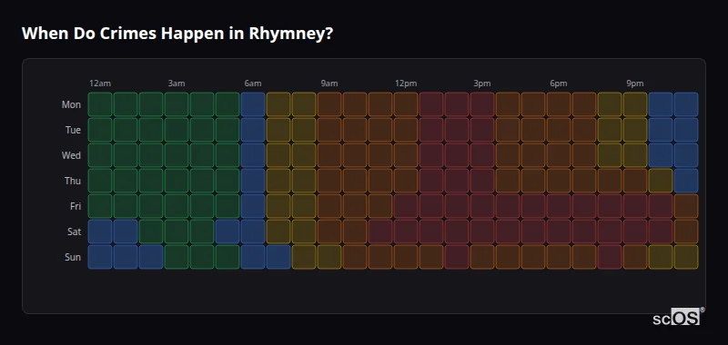
Task: Select the Wednesday 9pm heatmap cell
Action: click(634, 155)
